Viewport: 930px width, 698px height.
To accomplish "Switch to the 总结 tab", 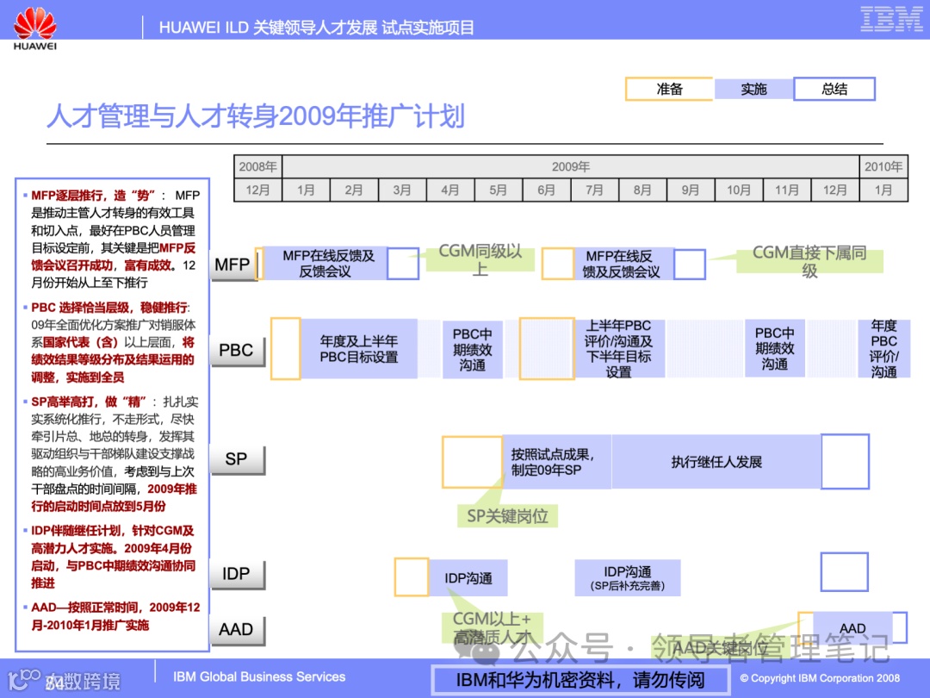I will (x=834, y=89).
